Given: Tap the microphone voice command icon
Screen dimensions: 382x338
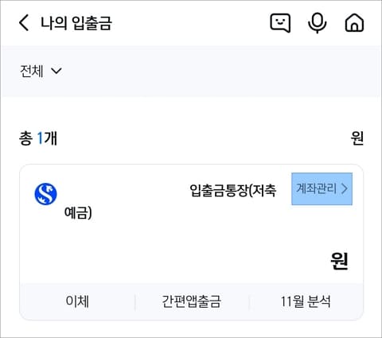Looking at the screenshot, I should tap(317, 23).
